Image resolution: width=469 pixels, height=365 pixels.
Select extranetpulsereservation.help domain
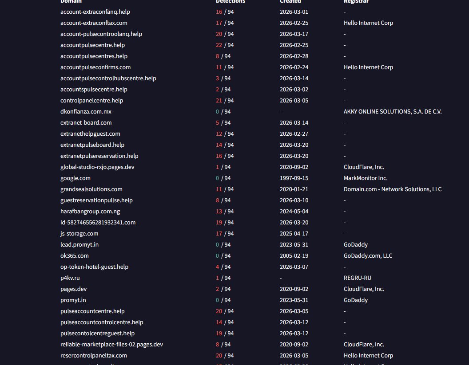99,156
